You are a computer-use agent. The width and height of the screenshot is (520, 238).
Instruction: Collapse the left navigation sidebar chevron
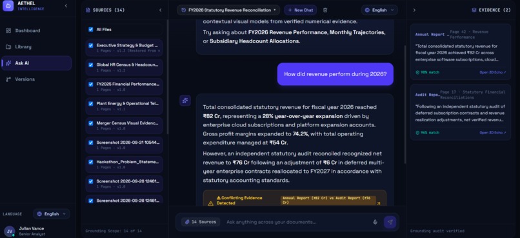(x=66, y=6)
